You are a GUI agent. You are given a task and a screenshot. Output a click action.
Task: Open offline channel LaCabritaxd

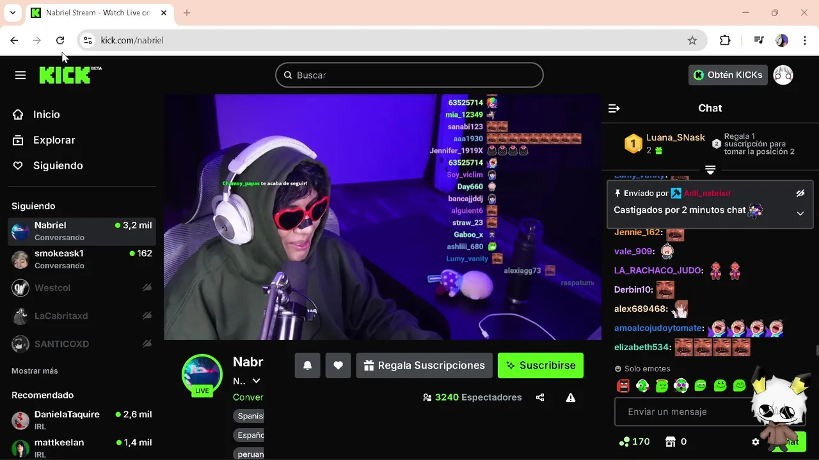point(82,316)
